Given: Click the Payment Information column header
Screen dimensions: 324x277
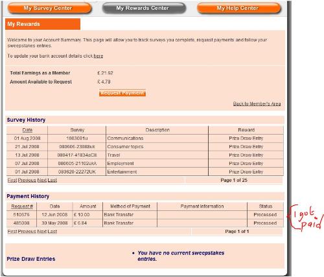Looking at the screenshot, I should pos(202,206).
